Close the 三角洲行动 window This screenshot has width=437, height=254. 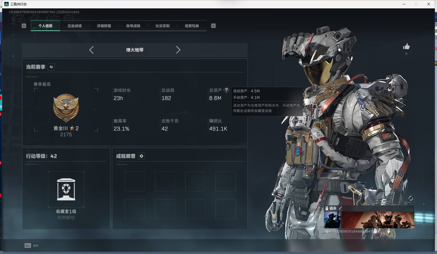click(429, 4)
